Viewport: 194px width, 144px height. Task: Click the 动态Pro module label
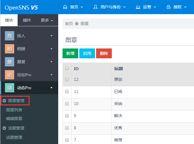pos(24,88)
